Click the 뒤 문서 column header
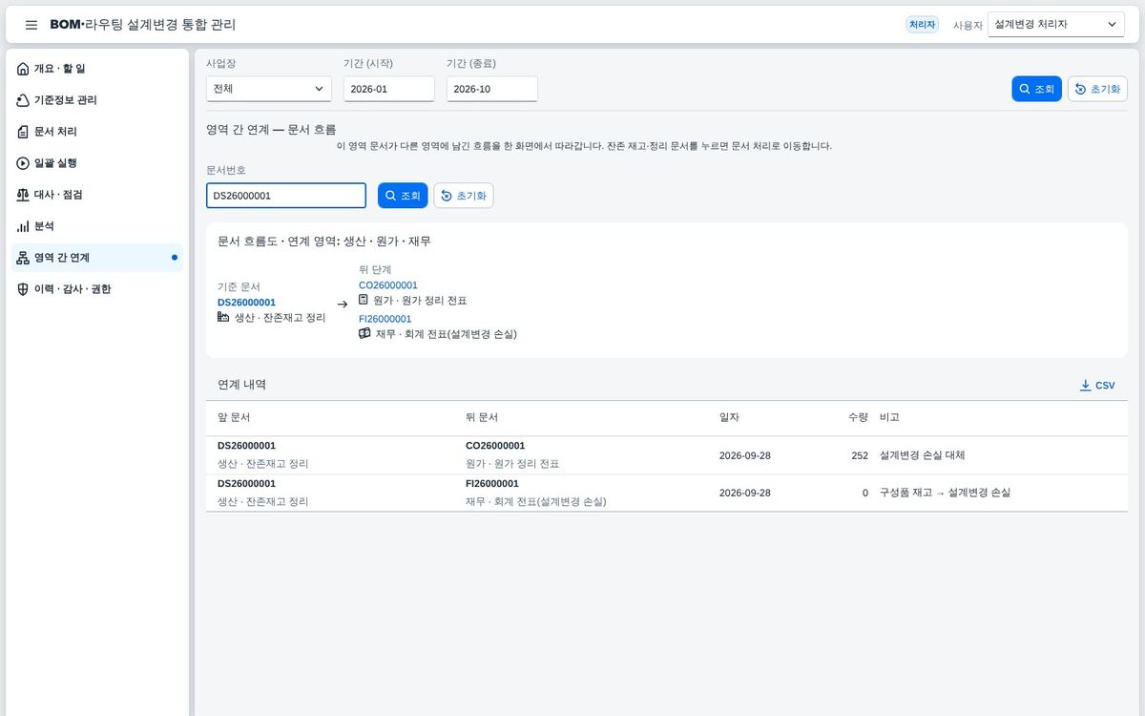The height and width of the screenshot is (716, 1145). pyautogui.click(x=482, y=418)
